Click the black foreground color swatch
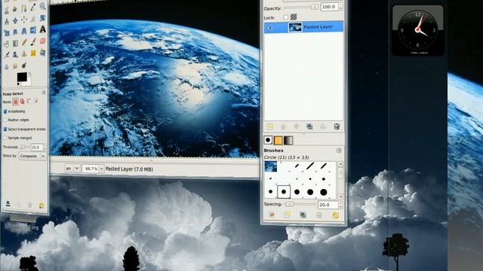Screen dimensions: 483x271 pyautogui.click(x=22, y=77)
